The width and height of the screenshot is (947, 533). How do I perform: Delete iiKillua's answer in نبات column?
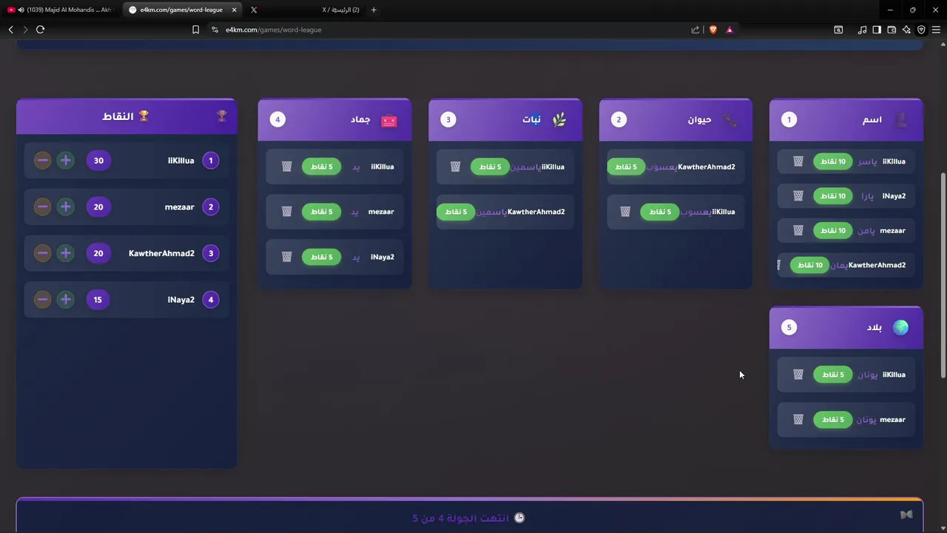(x=456, y=167)
